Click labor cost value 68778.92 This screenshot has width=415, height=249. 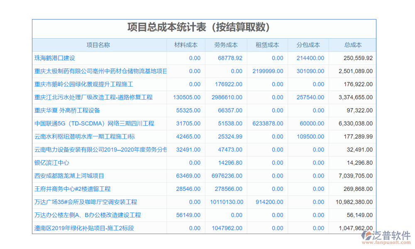click(230, 58)
